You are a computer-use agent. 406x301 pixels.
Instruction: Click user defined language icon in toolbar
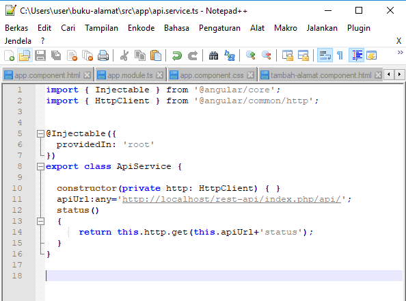[372, 55]
